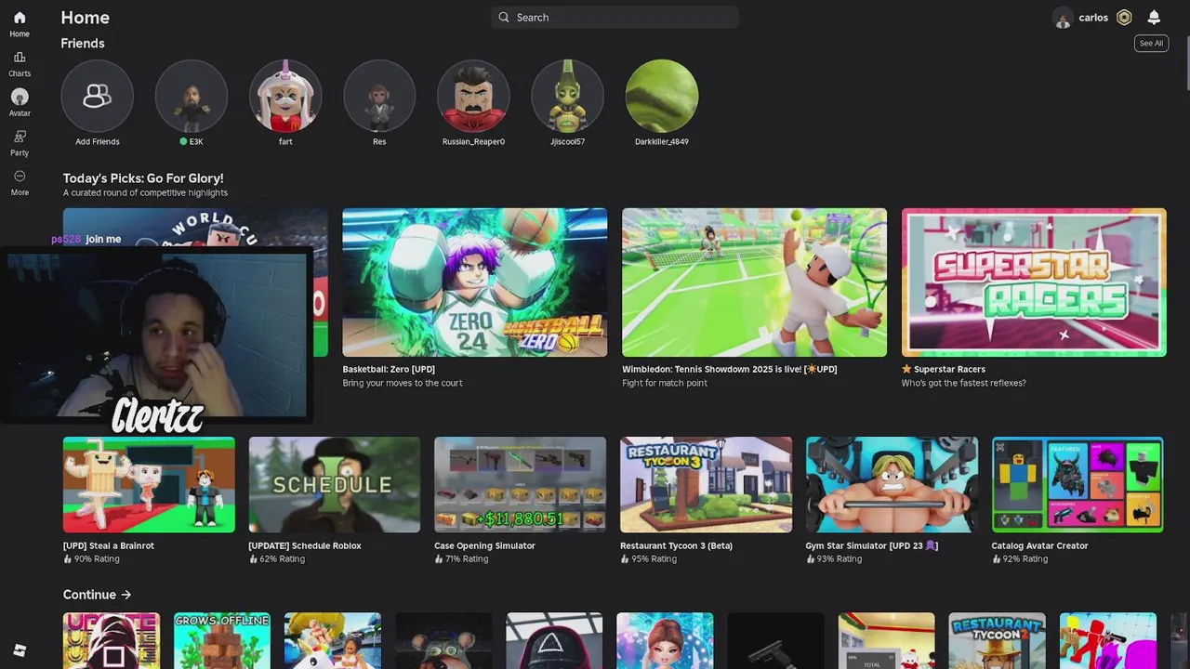Click the Robux currency icon
The width and height of the screenshot is (1190, 669).
(1124, 18)
